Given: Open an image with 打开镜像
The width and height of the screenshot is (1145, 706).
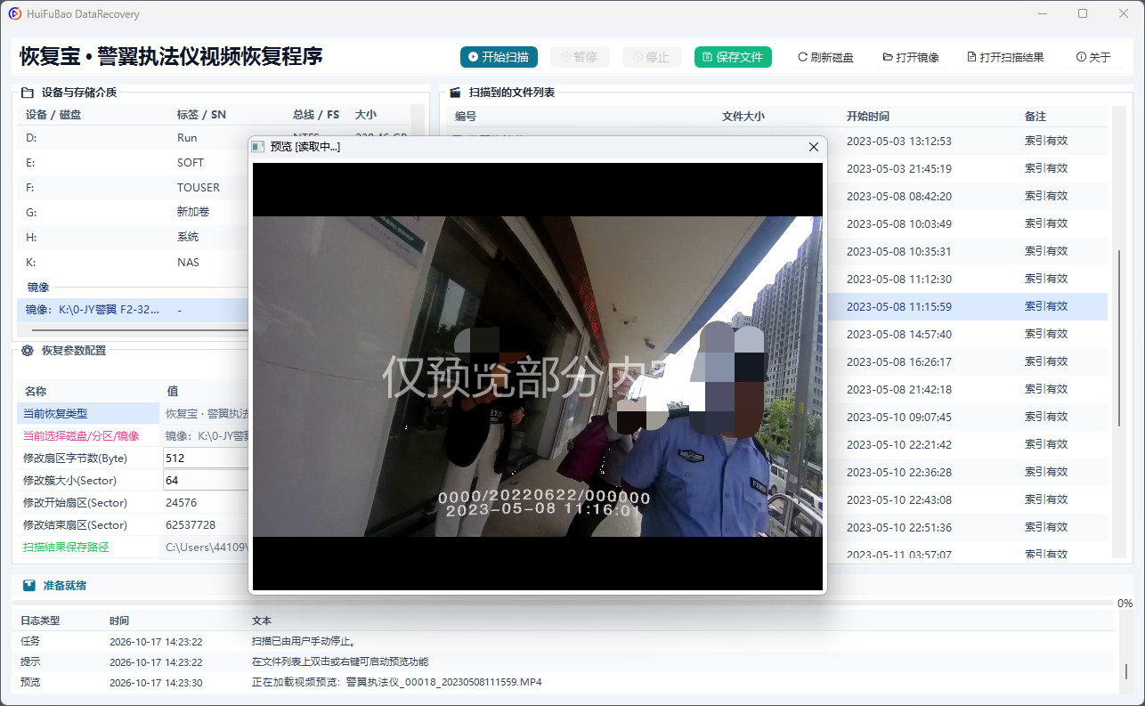Looking at the screenshot, I should click(911, 57).
